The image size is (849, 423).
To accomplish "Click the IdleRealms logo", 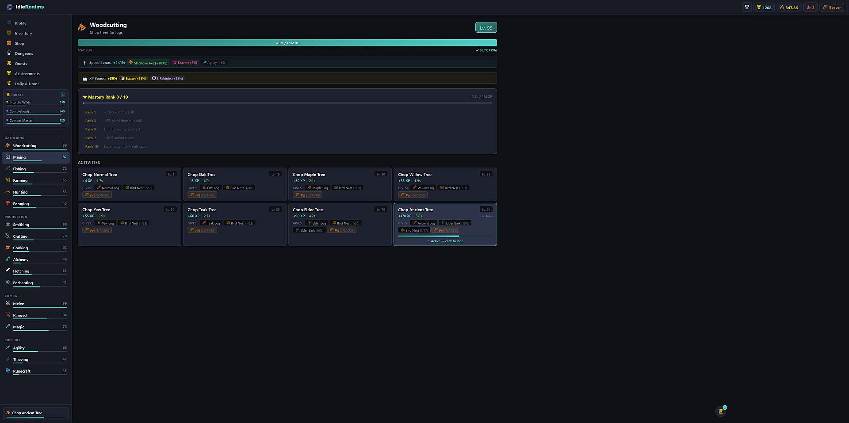I will pos(26,7).
